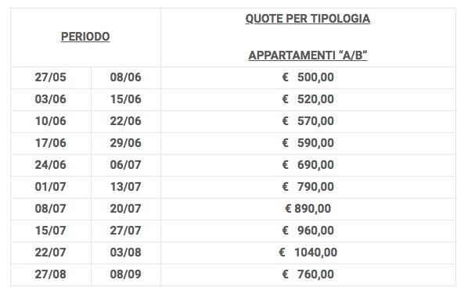The image size is (464, 294).
Task: Select the 13/07 end date cell
Action: point(126,187)
